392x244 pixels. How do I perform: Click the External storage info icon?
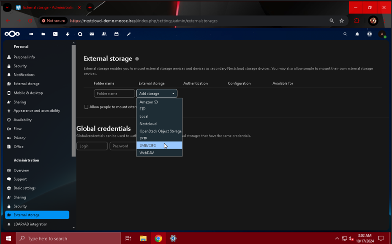[x=137, y=59]
